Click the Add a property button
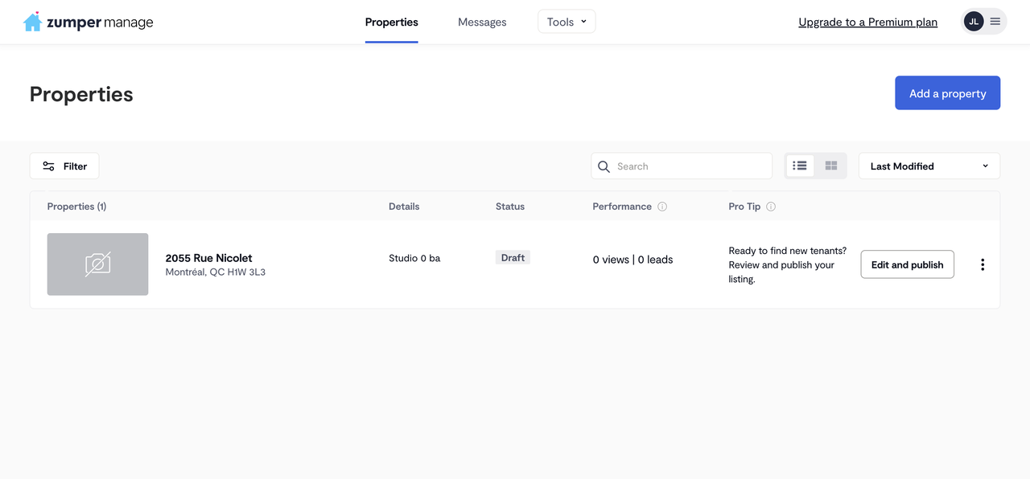 tap(947, 93)
